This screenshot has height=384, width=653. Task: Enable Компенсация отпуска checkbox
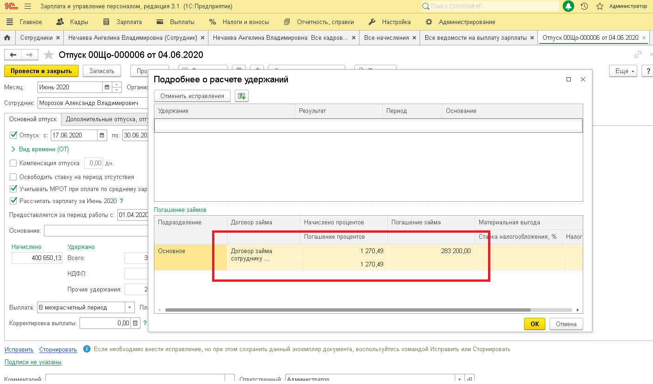click(13, 163)
